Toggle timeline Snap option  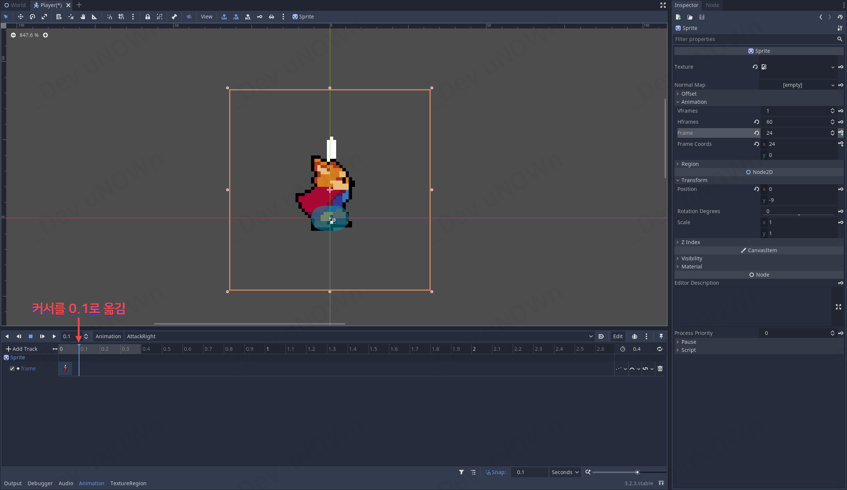click(495, 472)
